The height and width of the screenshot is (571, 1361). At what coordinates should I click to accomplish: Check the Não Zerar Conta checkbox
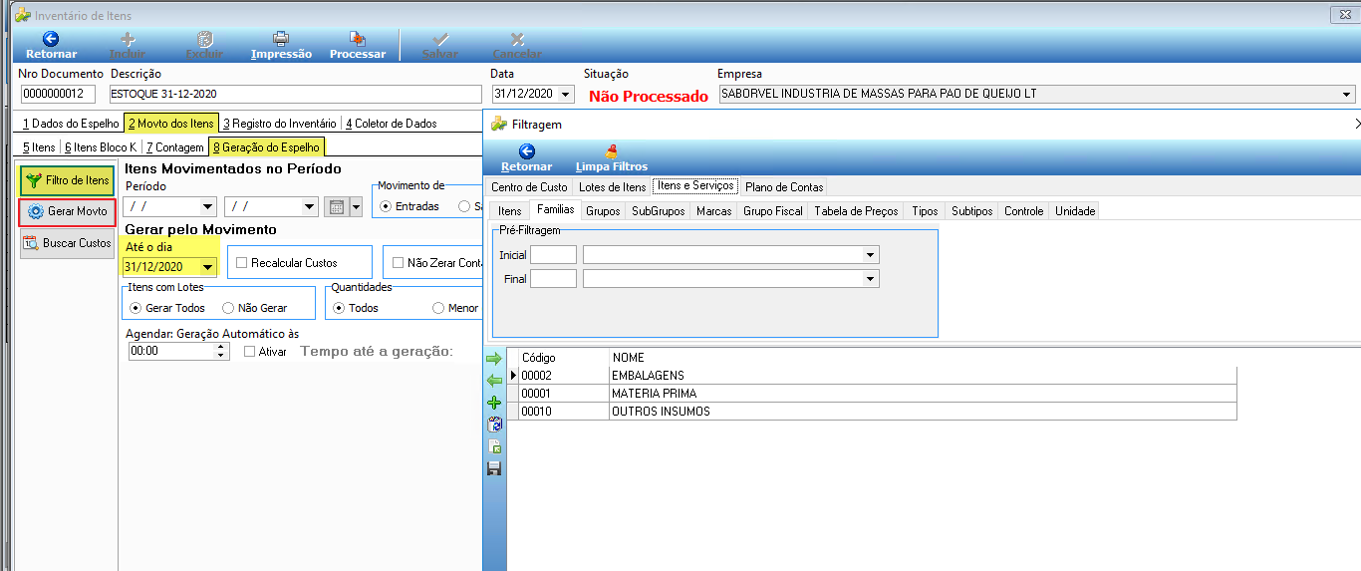coord(399,263)
